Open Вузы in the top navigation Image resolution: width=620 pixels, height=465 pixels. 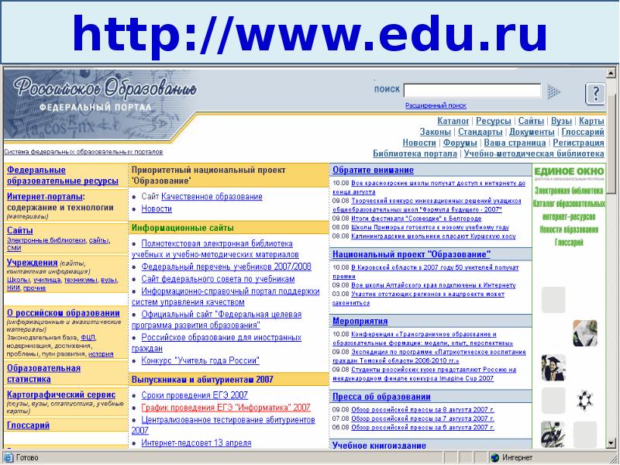(562, 122)
